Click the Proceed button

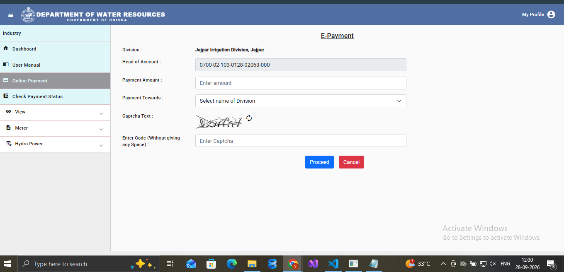point(319,162)
